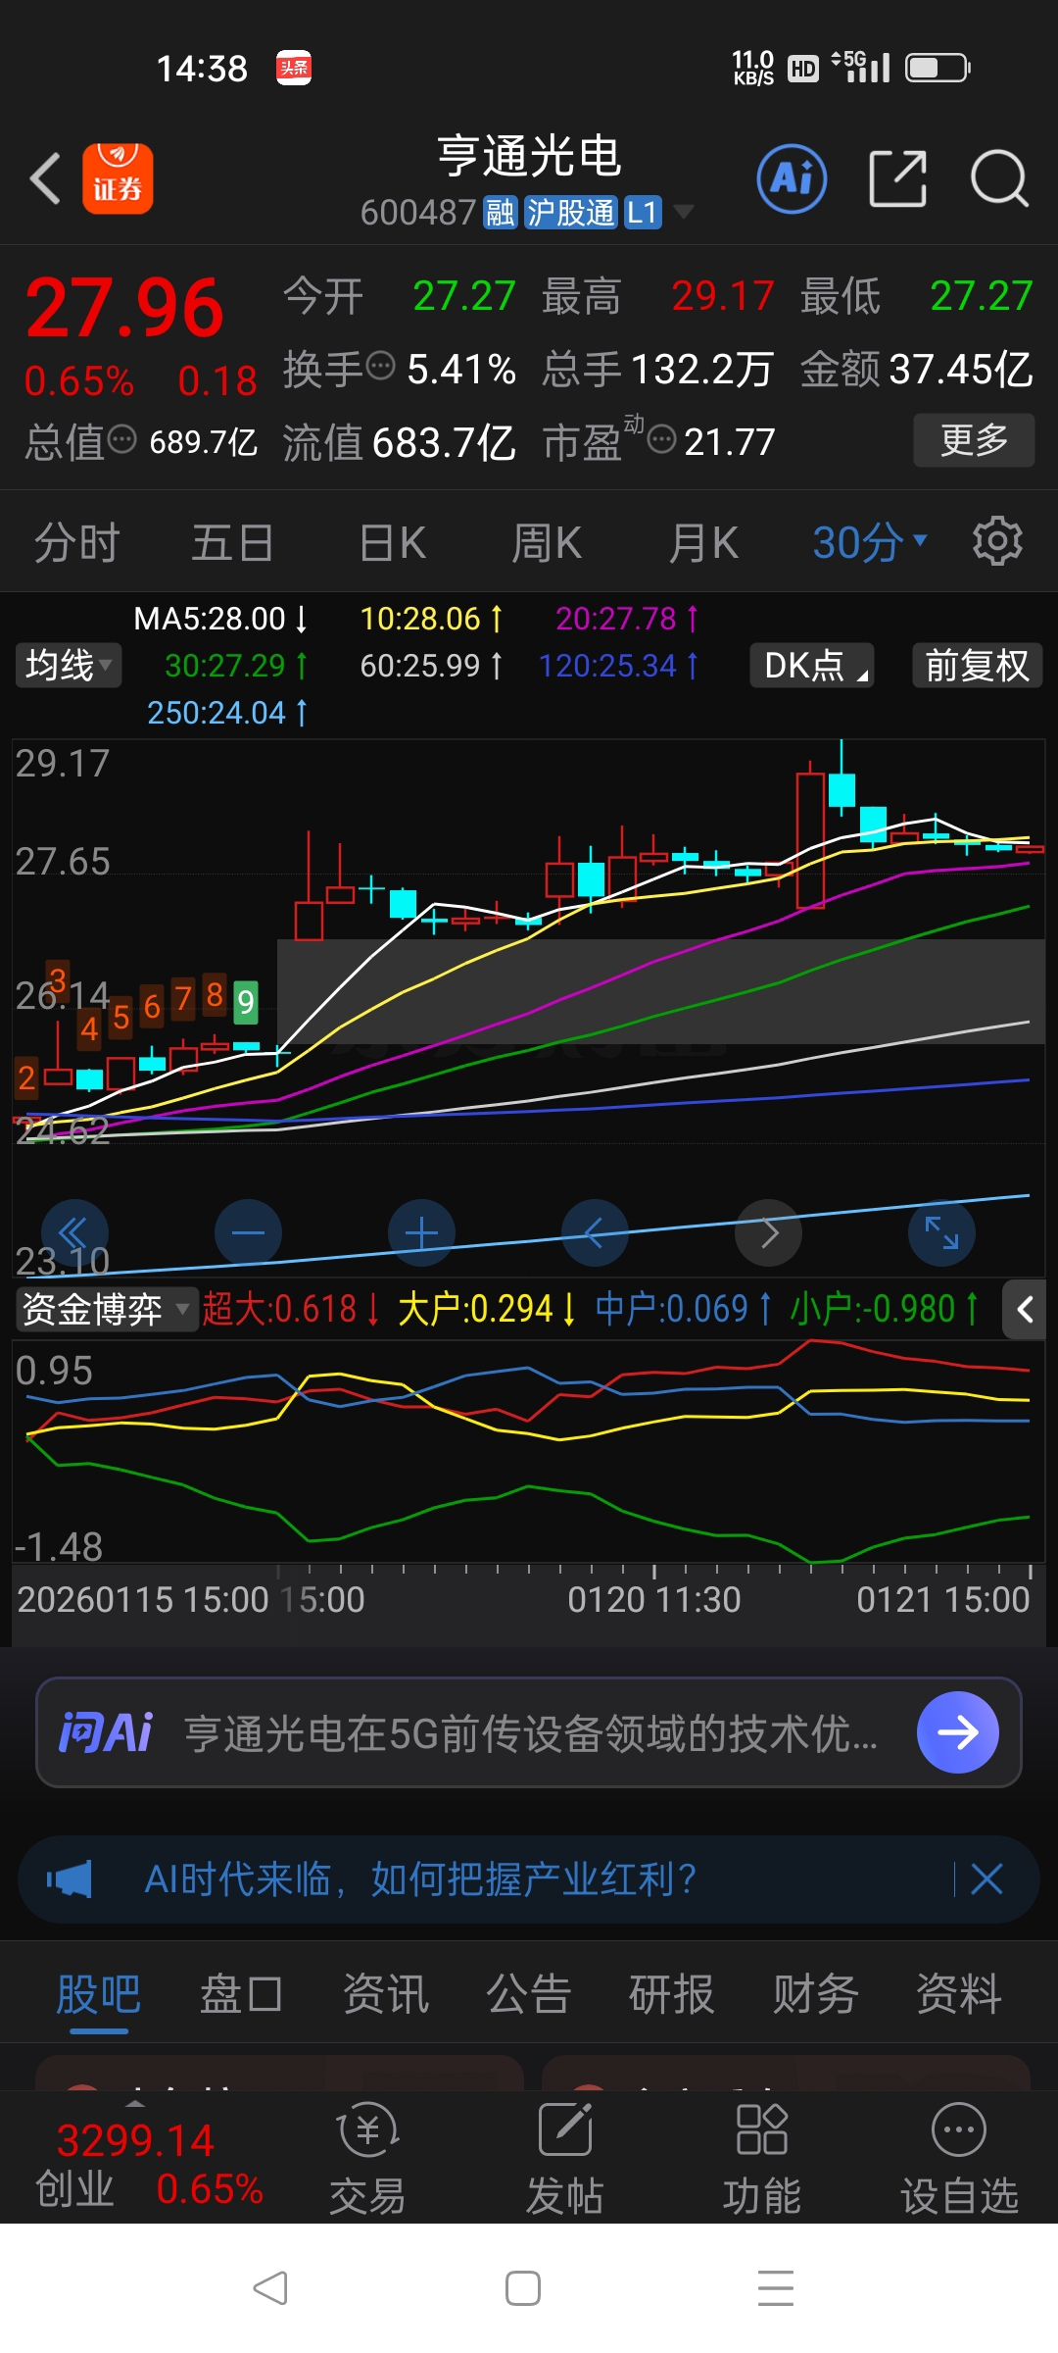Select the 资讯 tab
1058x2353 pixels.
pyautogui.click(x=386, y=1994)
